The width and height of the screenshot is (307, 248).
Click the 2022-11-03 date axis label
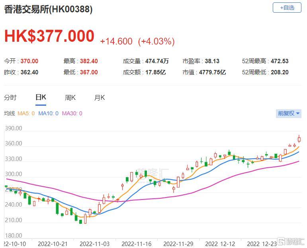coord(94,244)
